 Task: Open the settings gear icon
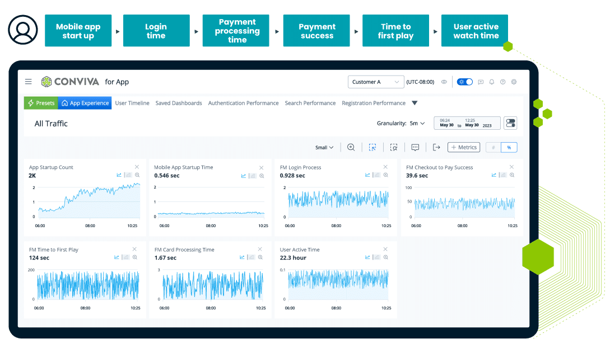514,82
